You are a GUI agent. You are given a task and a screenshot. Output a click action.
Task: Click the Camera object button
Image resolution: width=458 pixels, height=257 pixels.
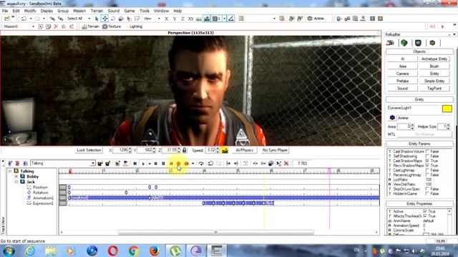[x=402, y=74]
